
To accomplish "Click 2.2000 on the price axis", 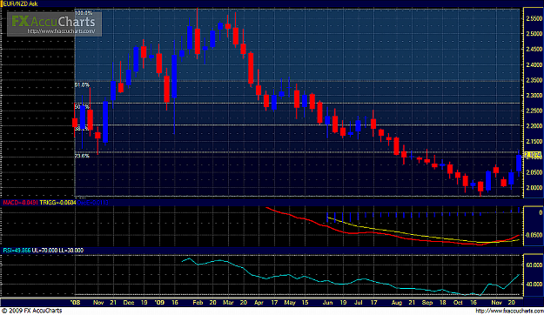I will (534, 126).
